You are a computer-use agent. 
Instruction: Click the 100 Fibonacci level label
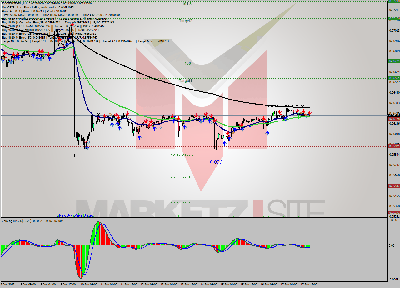187,64
